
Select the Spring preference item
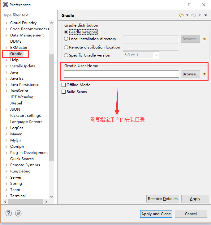click(x=16, y=184)
